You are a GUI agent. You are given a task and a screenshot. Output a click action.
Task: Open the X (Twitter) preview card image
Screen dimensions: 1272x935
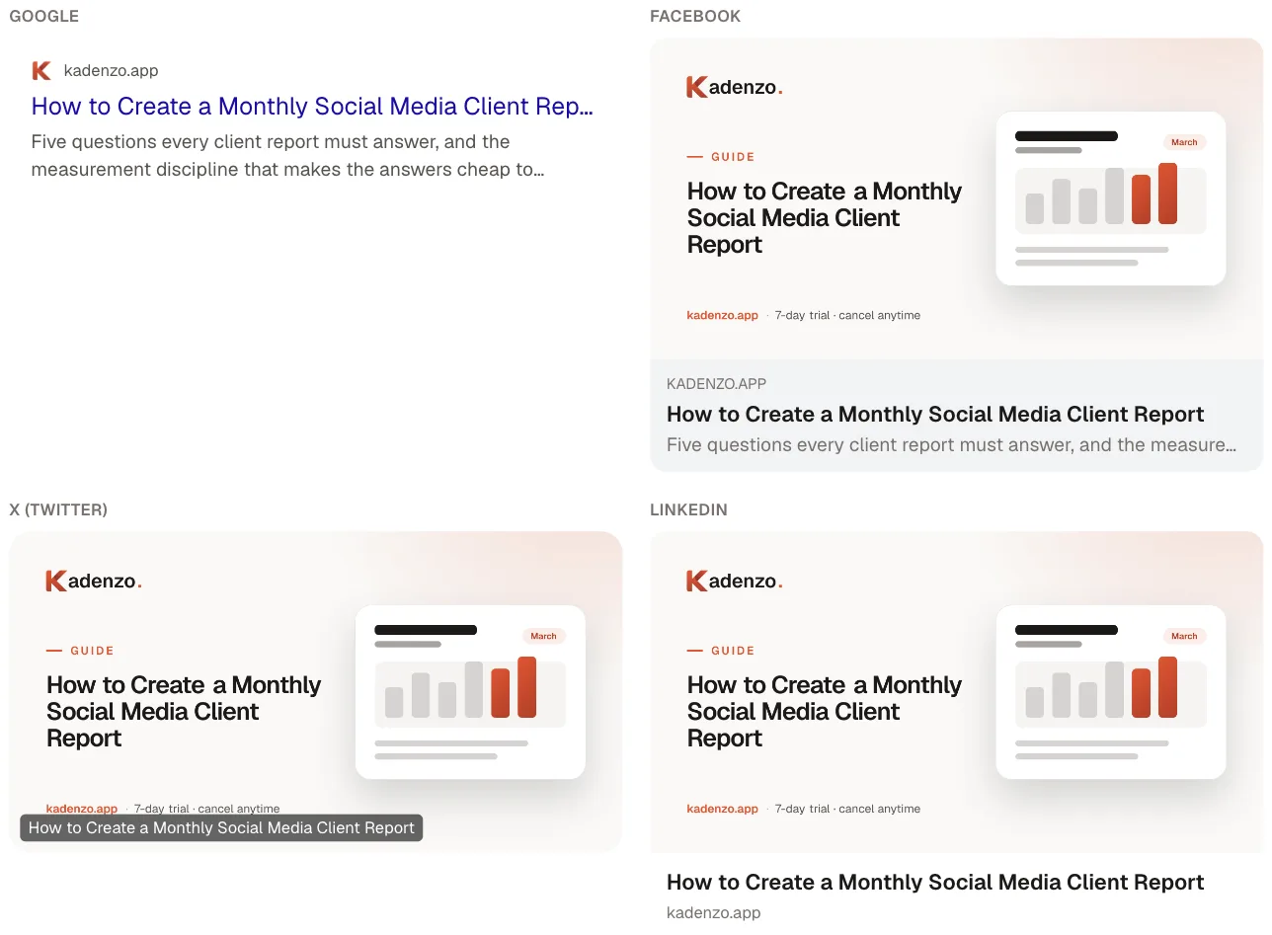pos(316,691)
